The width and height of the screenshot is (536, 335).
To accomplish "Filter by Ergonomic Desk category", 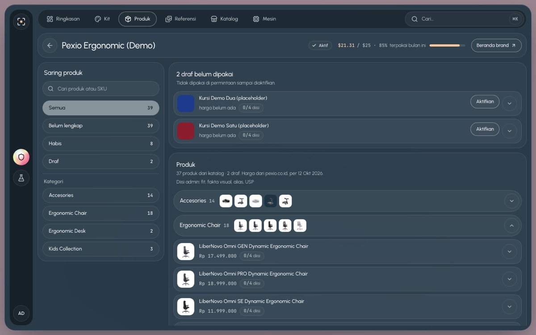I will [x=101, y=231].
